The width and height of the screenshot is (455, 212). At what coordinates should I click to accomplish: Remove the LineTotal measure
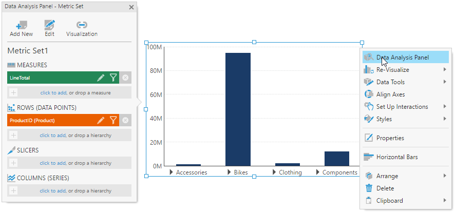pos(125,78)
